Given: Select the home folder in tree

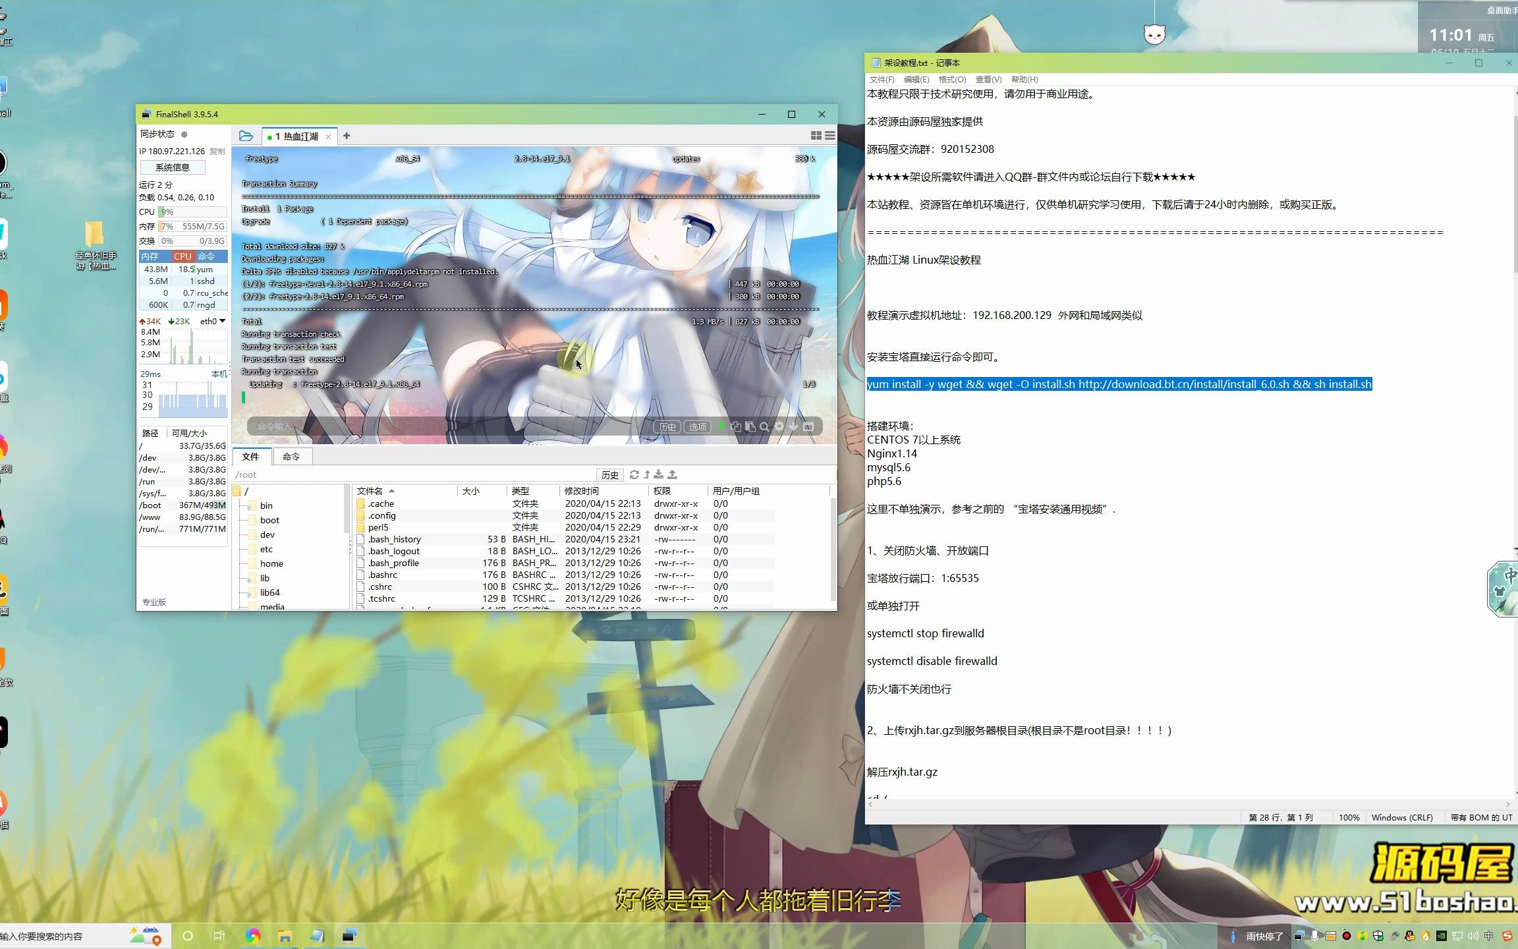Looking at the screenshot, I should (271, 563).
